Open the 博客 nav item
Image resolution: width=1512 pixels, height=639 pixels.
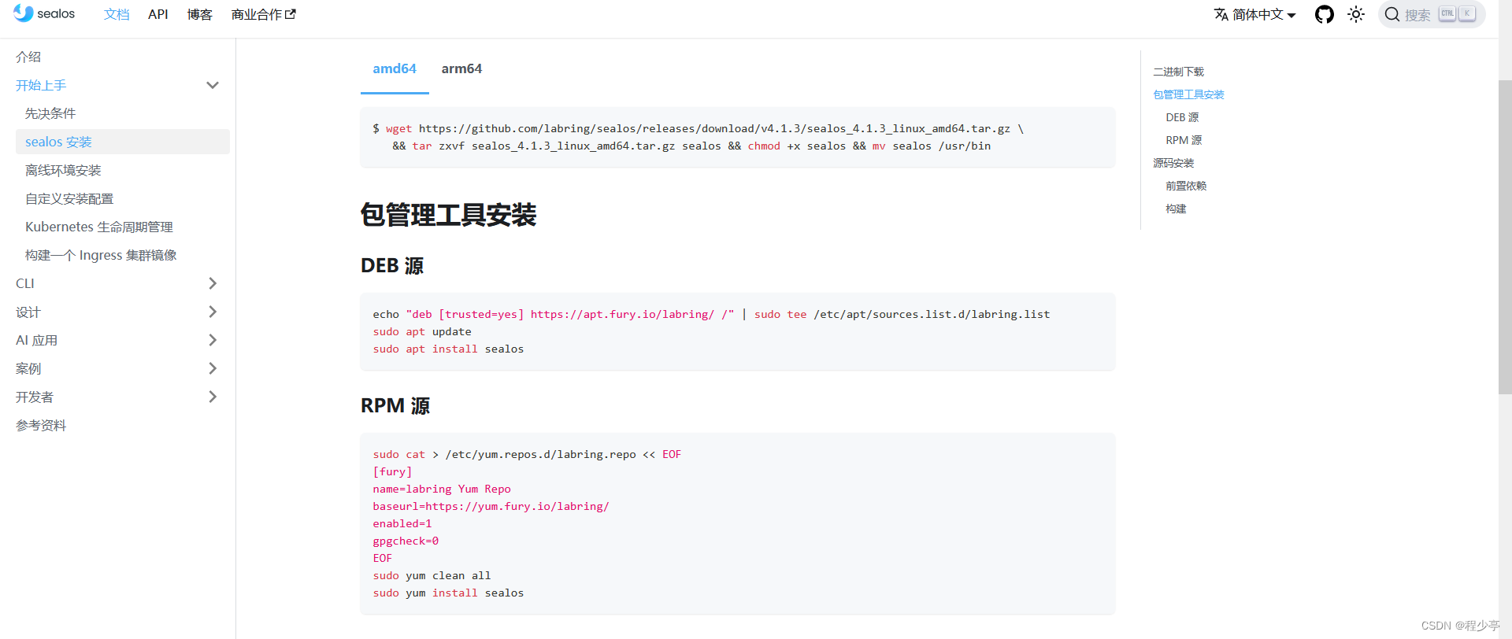tap(200, 14)
